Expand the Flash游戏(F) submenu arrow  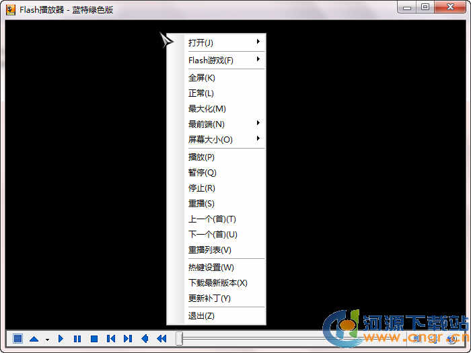point(258,59)
